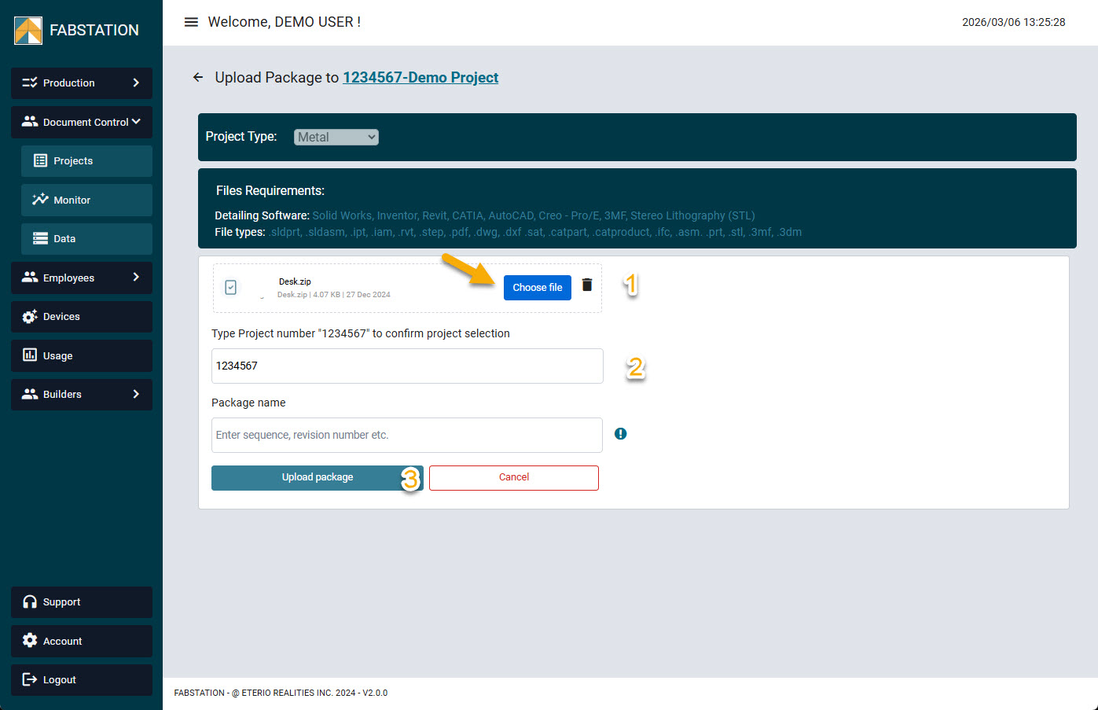Viewport: 1098px width, 710px height.
Task: Click the back arrow next to Upload Package
Action: (x=198, y=77)
